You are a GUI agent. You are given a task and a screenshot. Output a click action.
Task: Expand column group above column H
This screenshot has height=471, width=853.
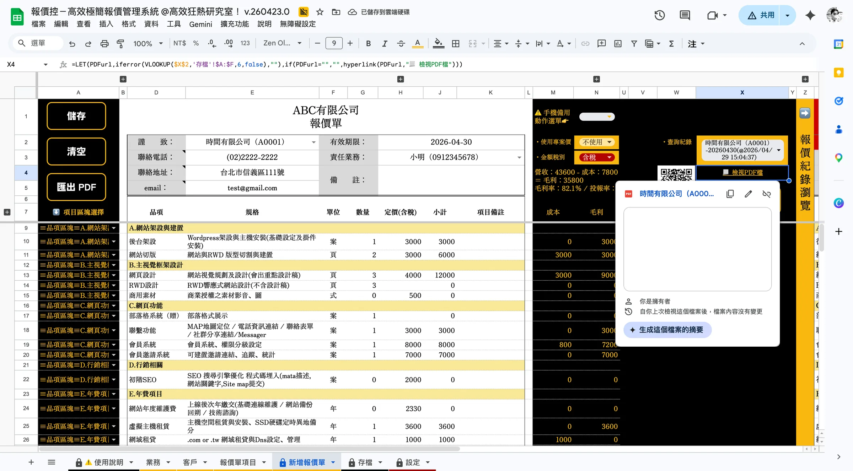click(x=401, y=79)
